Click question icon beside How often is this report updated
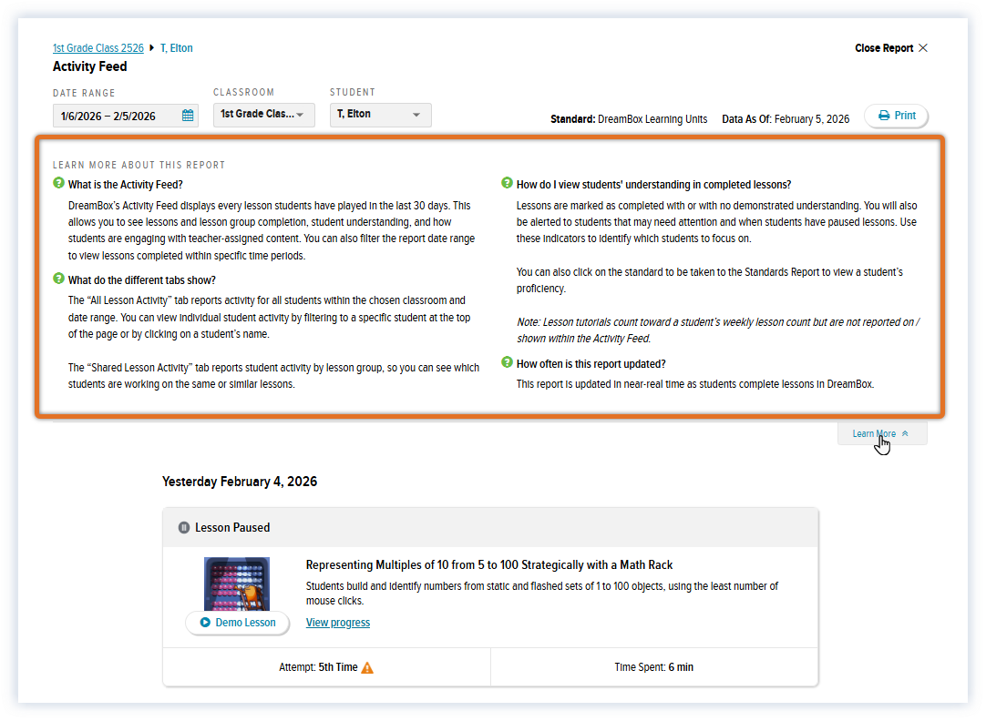The height and width of the screenshot is (721, 986). [x=507, y=362]
